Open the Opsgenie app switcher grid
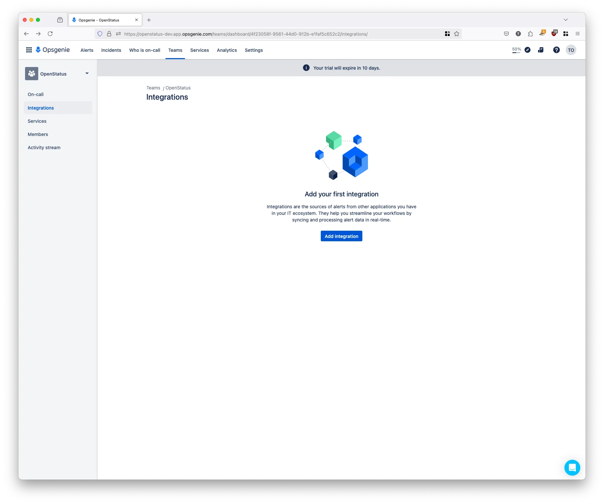Image resolution: width=604 pixels, height=504 pixels. point(29,50)
